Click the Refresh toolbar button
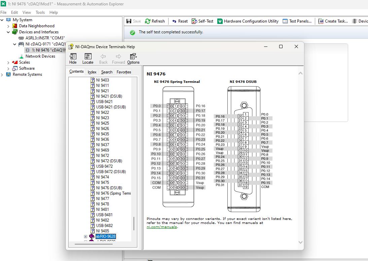This screenshot has height=261, width=368. (155, 21)
